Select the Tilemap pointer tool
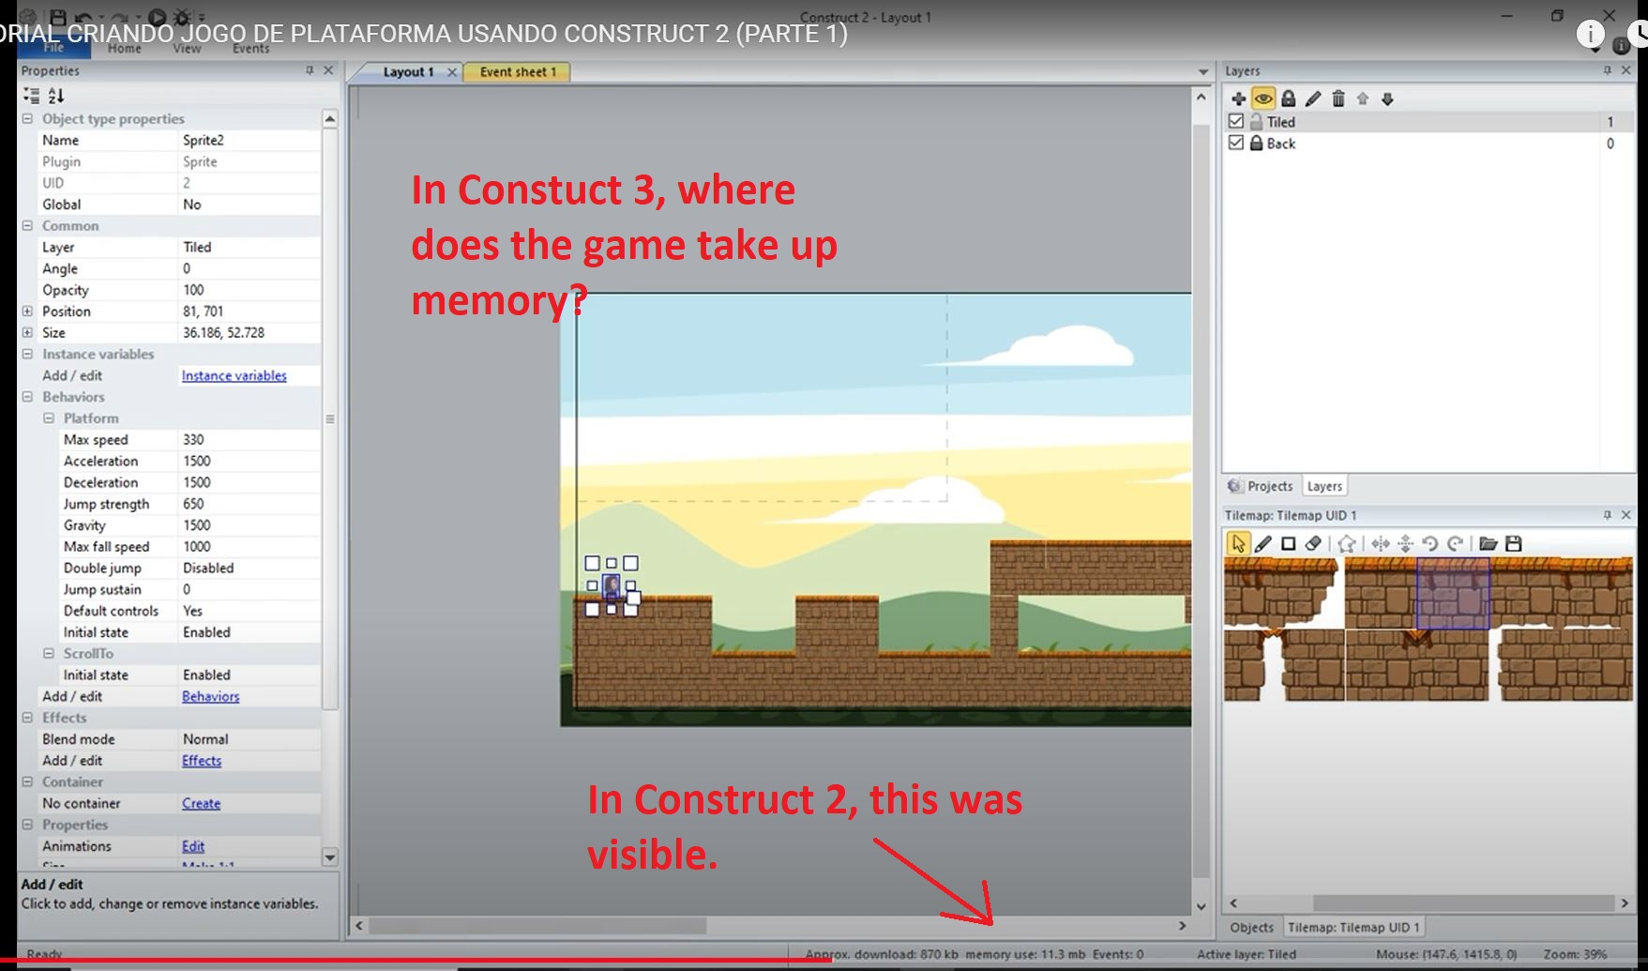Screen dimensions: 1648x971 pyautogui.click(x=1238, y=543)
